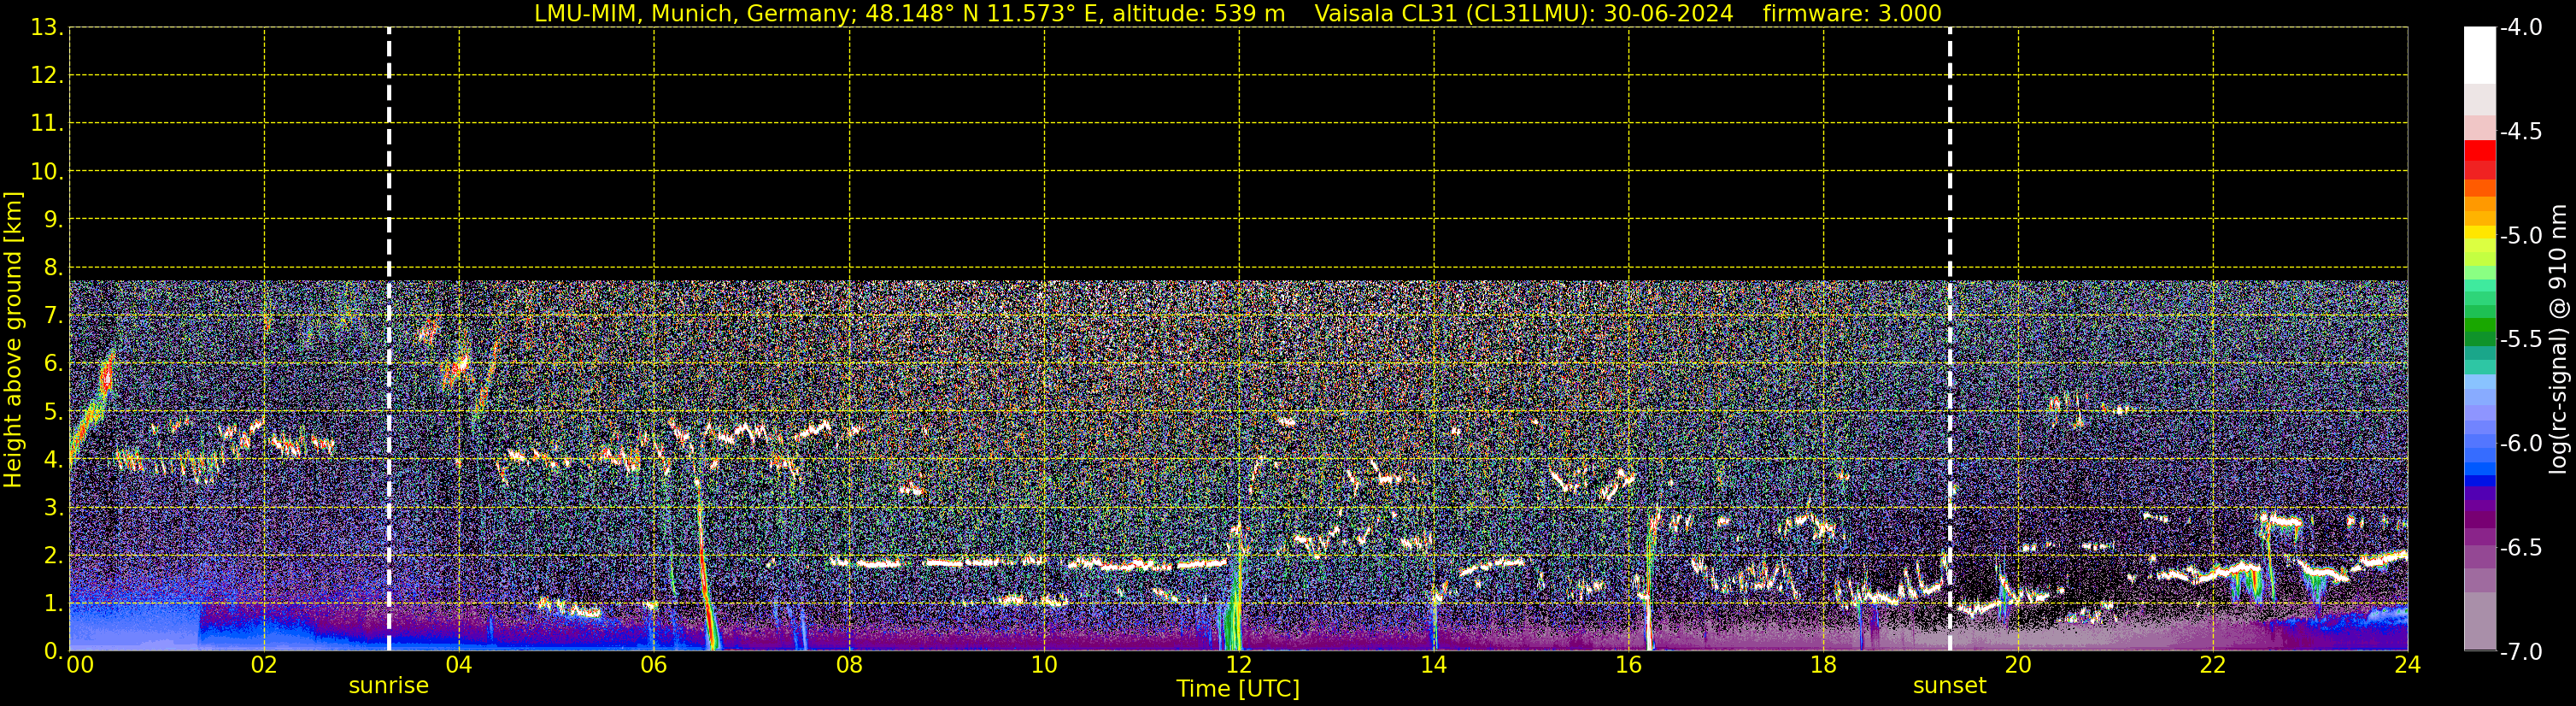The width and height of the screenshot is (2576, 706).
Task: Click the time axis tick '16'
Action: tap(1628, 665)
